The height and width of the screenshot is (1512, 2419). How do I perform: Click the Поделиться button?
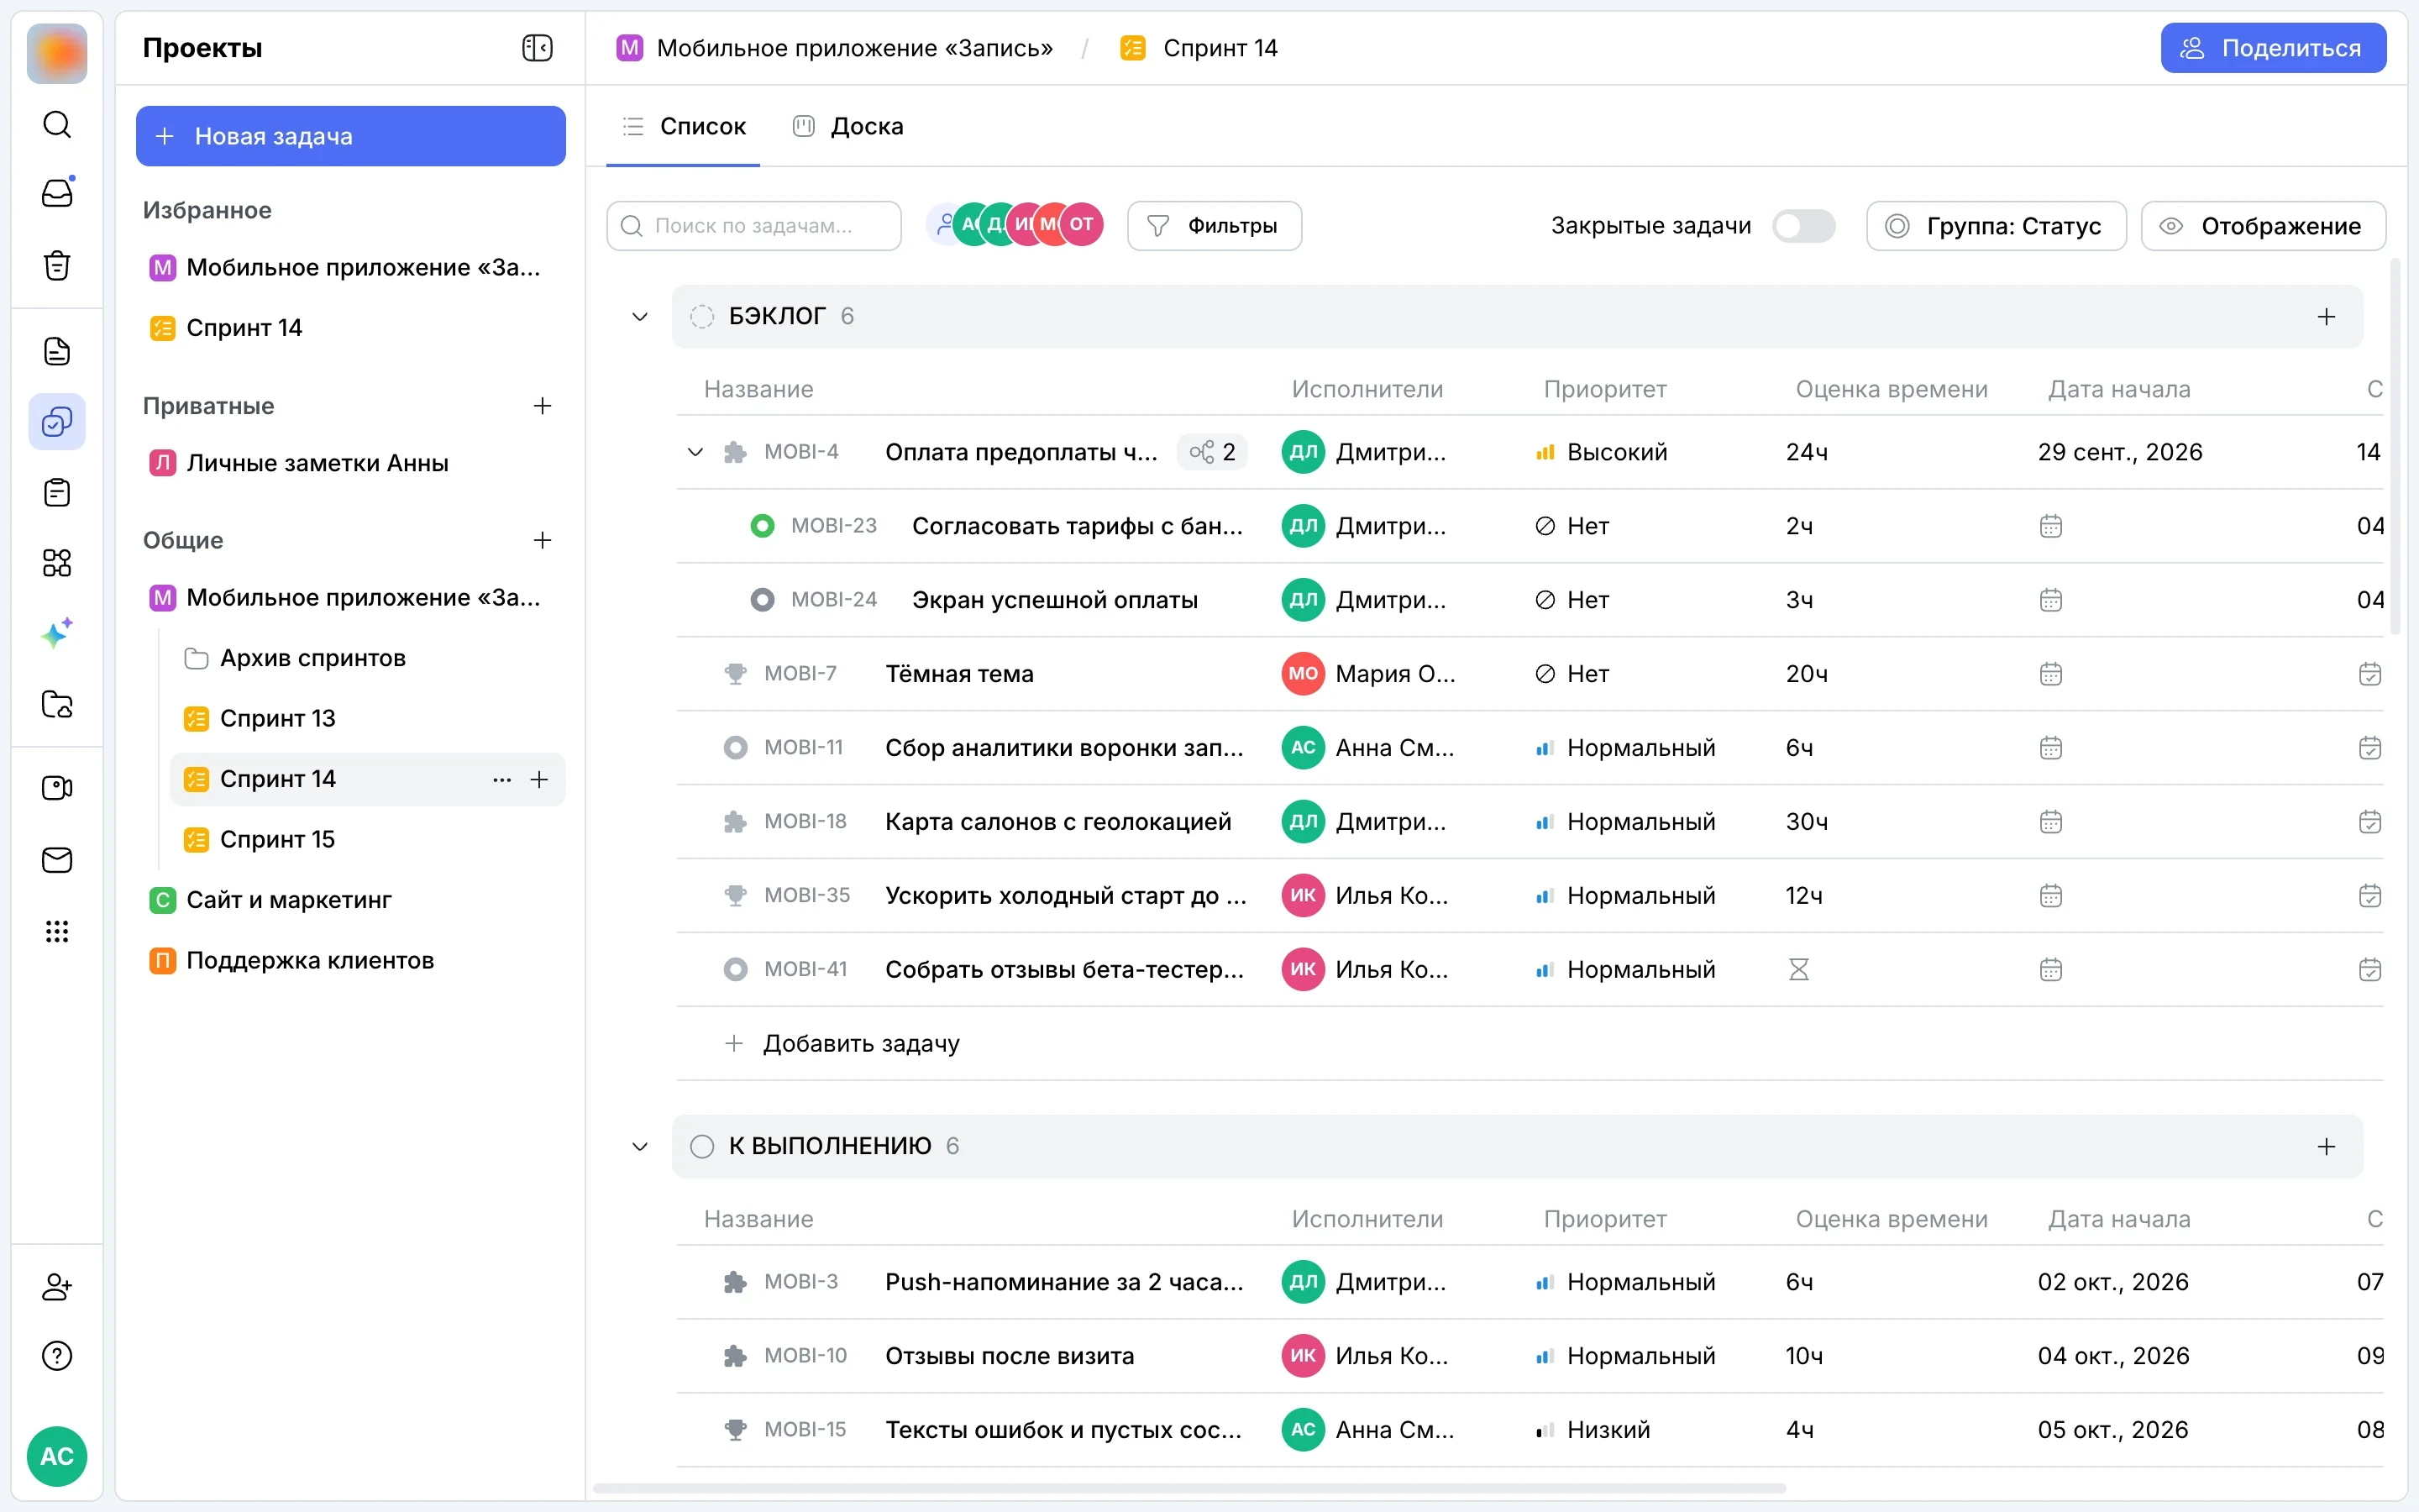2273,48
